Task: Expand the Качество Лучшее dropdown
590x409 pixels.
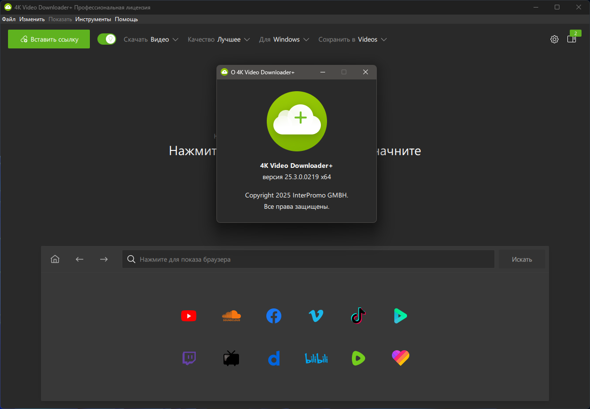Action: (x=219, y=39)
